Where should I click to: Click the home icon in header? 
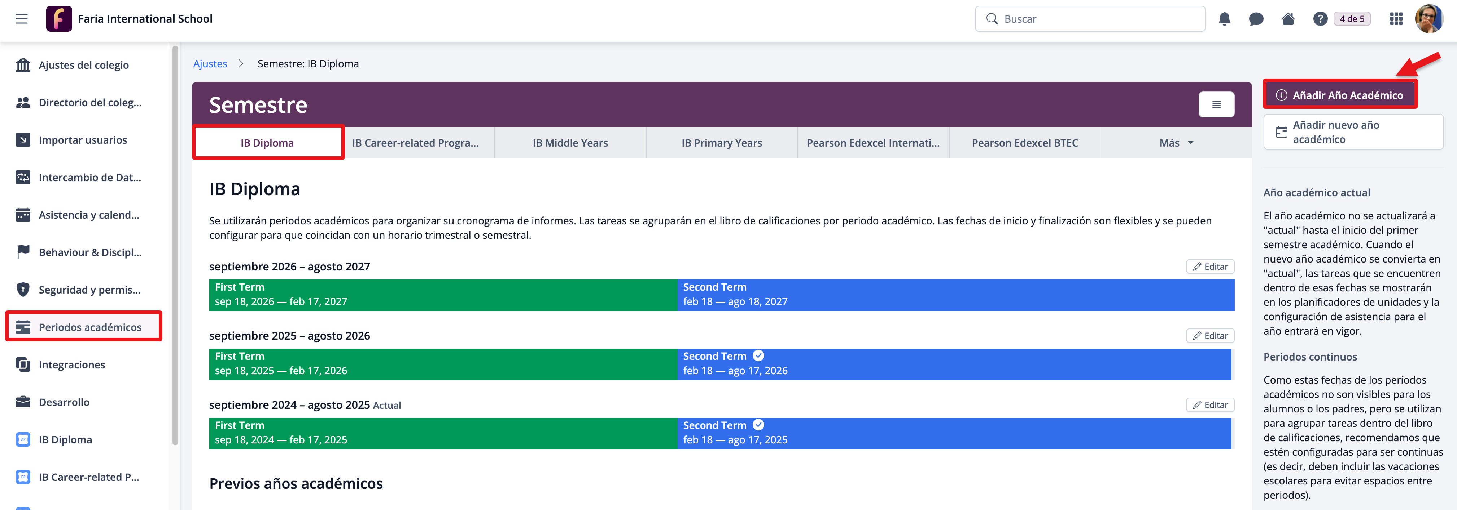tap(1288, 19)
